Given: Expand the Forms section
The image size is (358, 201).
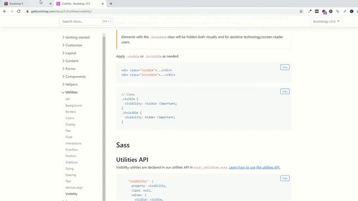Looking at the screenshot, I should [x=69, y=69].
